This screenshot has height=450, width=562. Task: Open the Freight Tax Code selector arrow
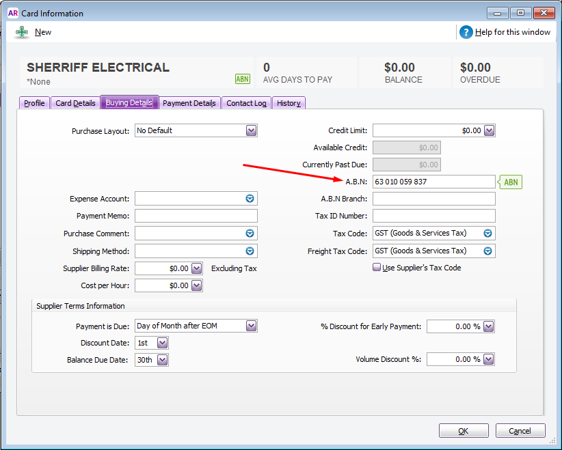(487, 251)
